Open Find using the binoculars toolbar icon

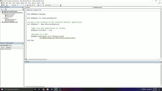15,5
